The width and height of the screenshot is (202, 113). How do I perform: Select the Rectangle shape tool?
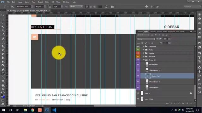tap(3, 81)
